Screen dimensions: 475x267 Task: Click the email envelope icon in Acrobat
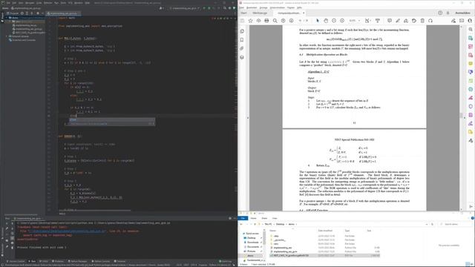click(462, 21)
